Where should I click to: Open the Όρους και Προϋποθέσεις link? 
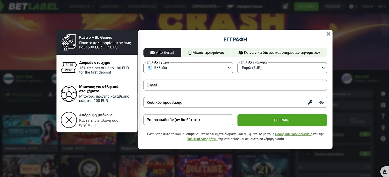coord(293,134)
